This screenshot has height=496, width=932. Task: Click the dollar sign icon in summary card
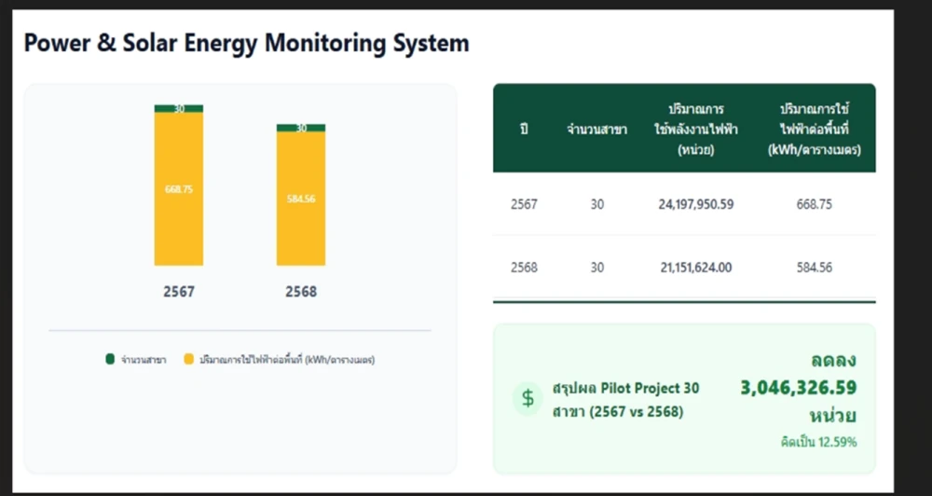coord(528,399)
